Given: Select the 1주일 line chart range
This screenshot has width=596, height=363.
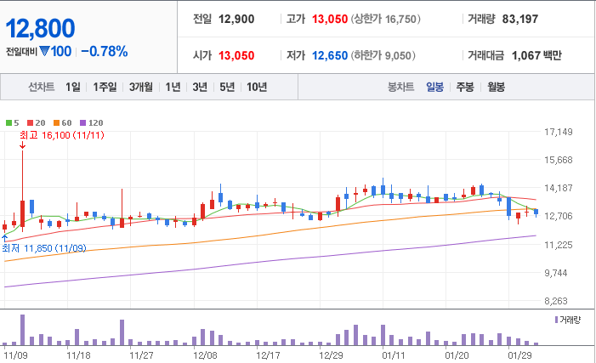Looking at the screenshot, I should tap(105, 87).
